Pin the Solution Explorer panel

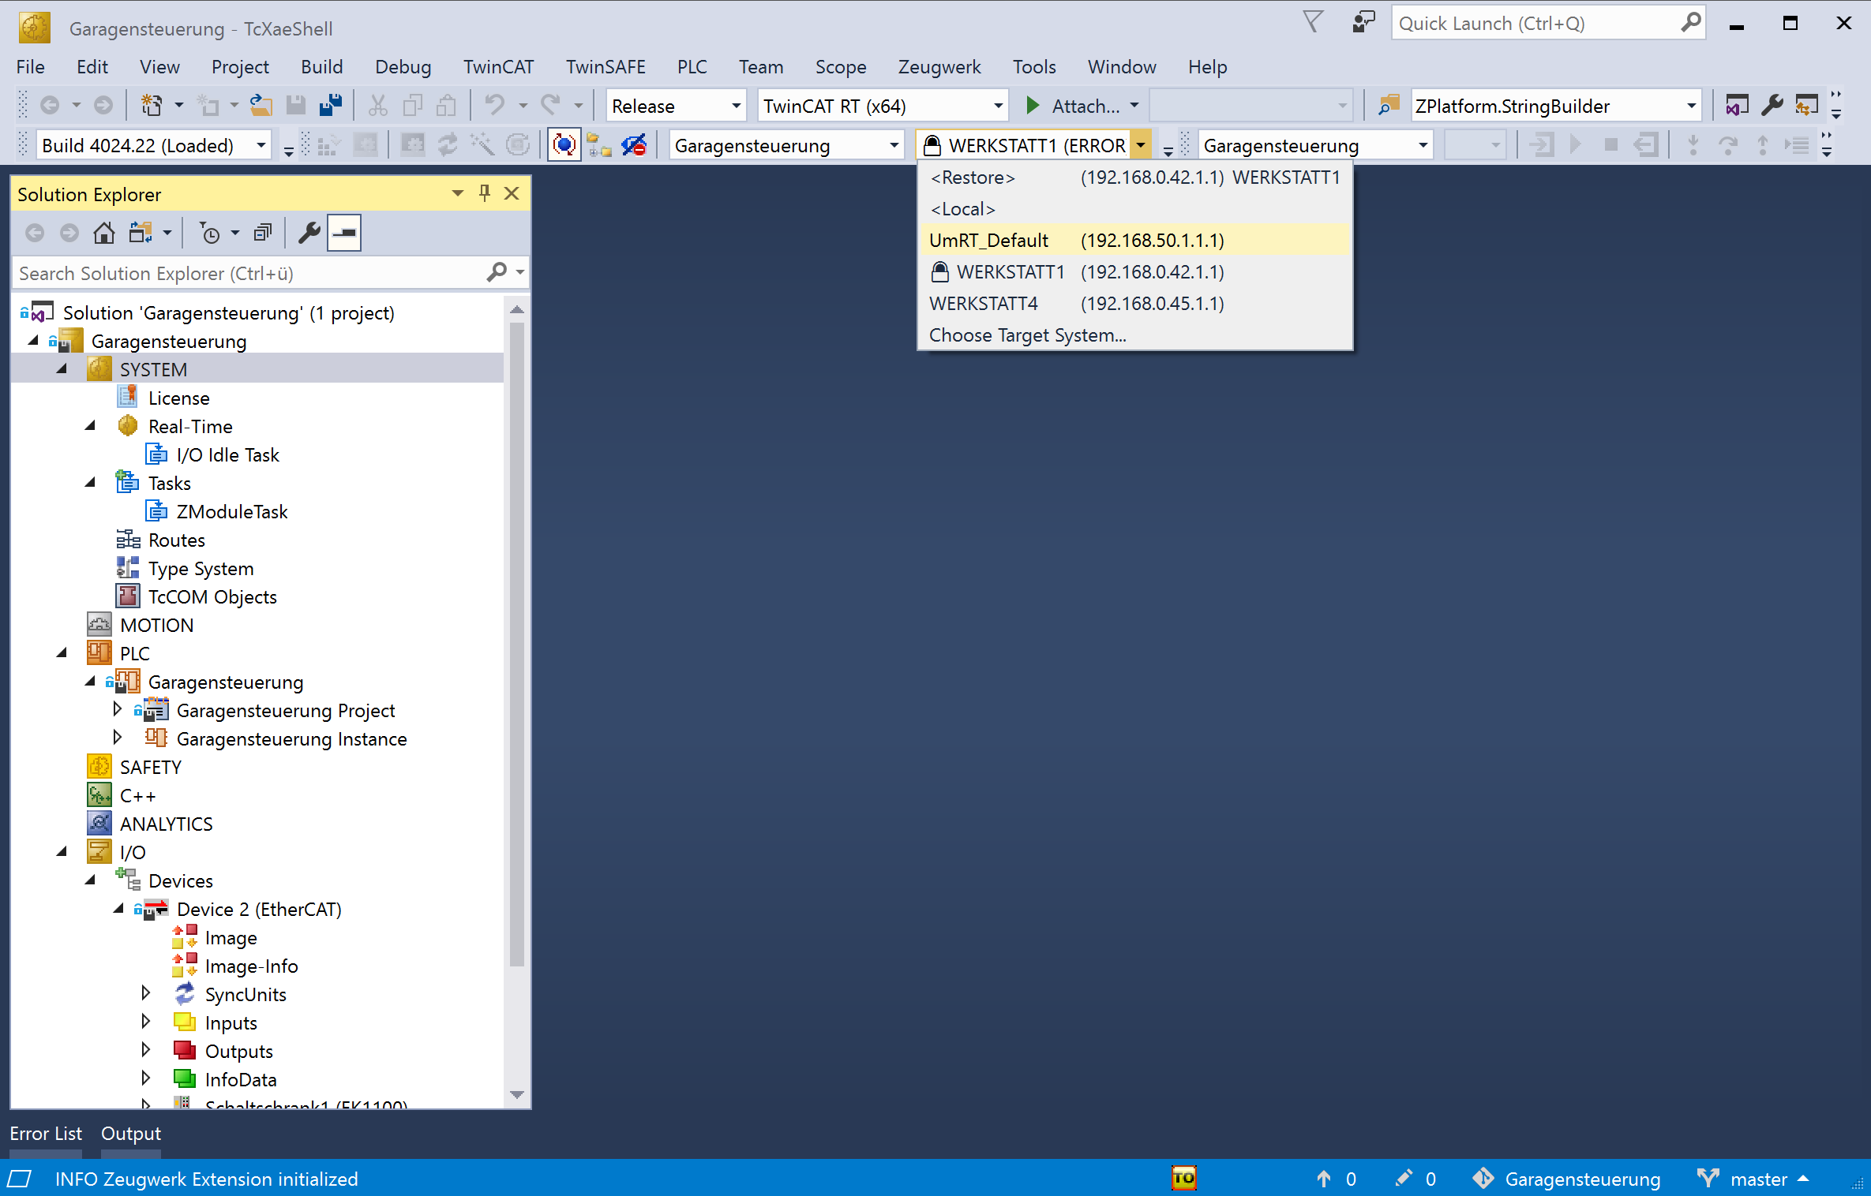[x=485, y=193]
